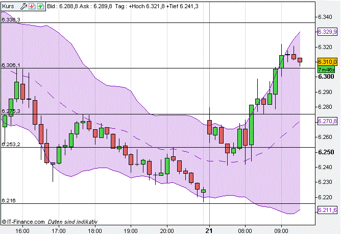Click the 09:00 time axis label
The width and height of the screenshot is (341, 234).
281,230
